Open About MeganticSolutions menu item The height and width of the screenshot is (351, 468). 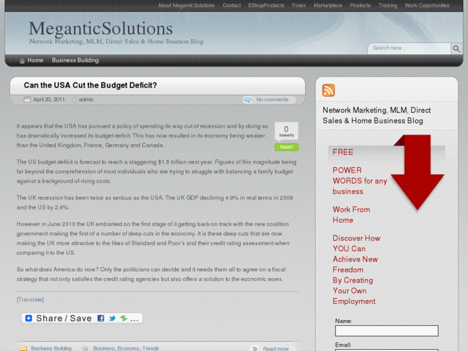click(x=186, y=5)
